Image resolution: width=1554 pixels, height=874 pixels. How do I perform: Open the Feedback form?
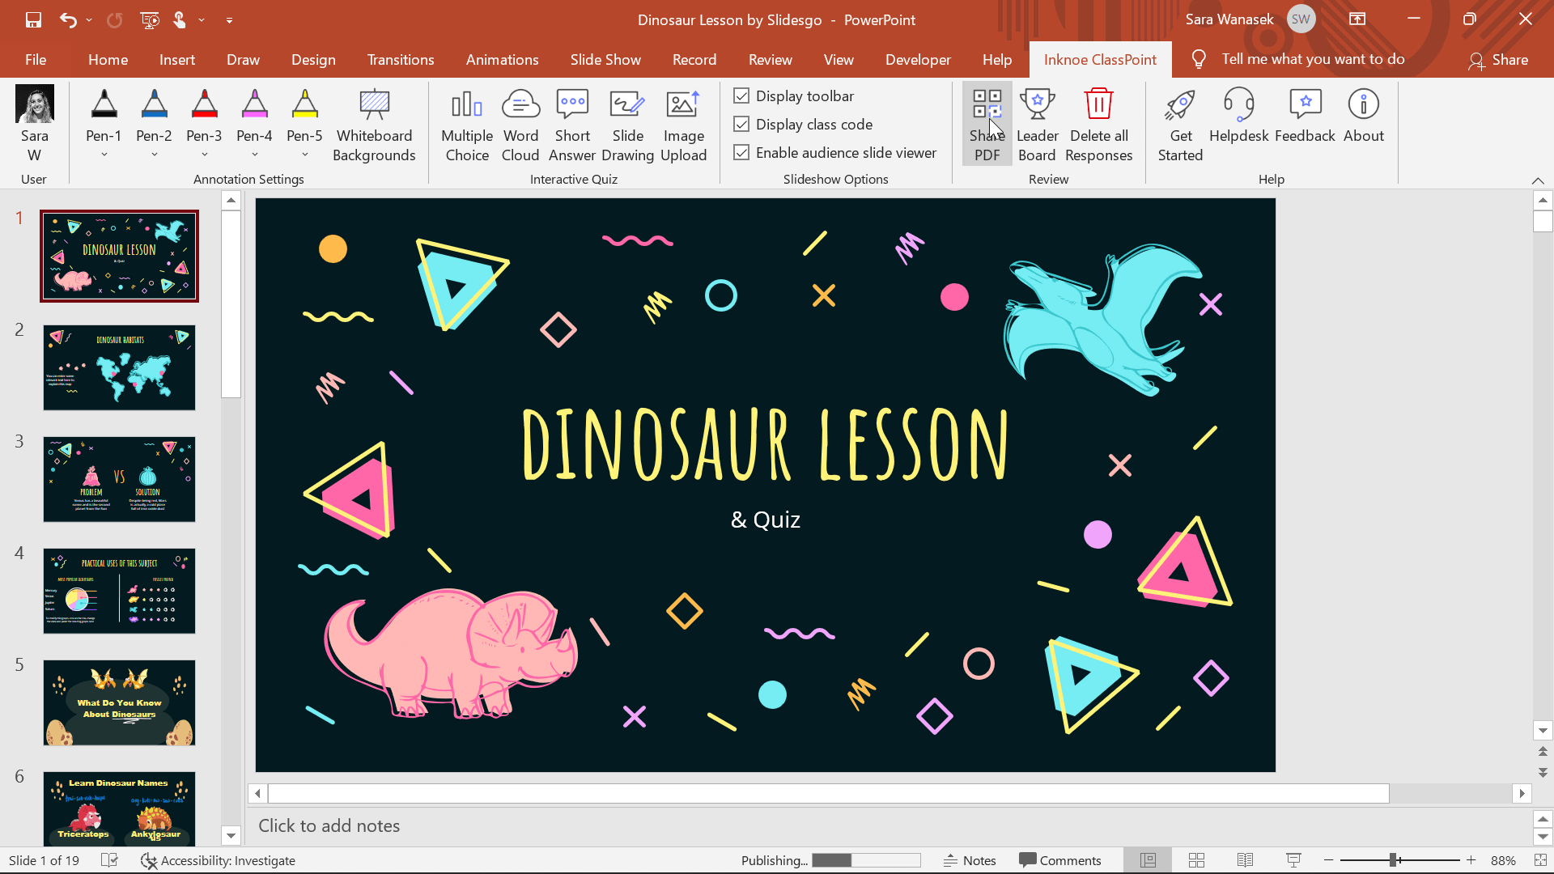(1305, 115)
